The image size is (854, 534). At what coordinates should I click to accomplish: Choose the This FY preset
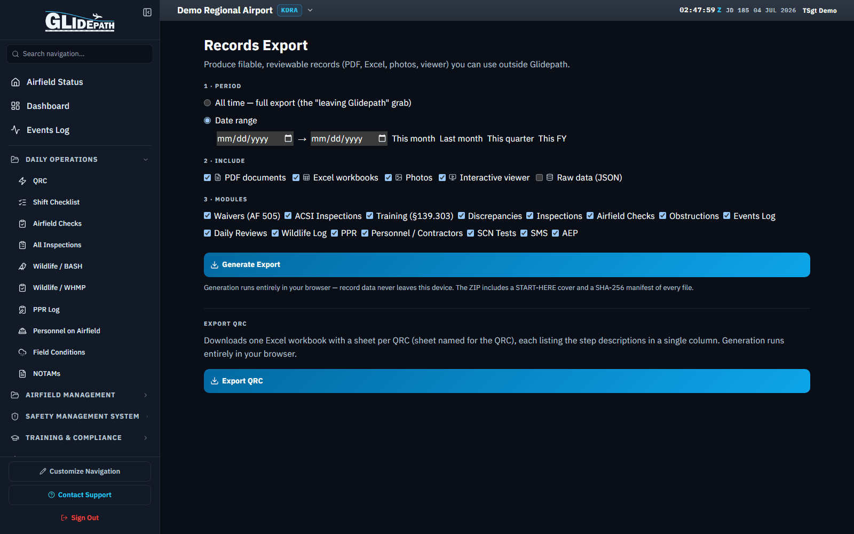tap(552, 139)
